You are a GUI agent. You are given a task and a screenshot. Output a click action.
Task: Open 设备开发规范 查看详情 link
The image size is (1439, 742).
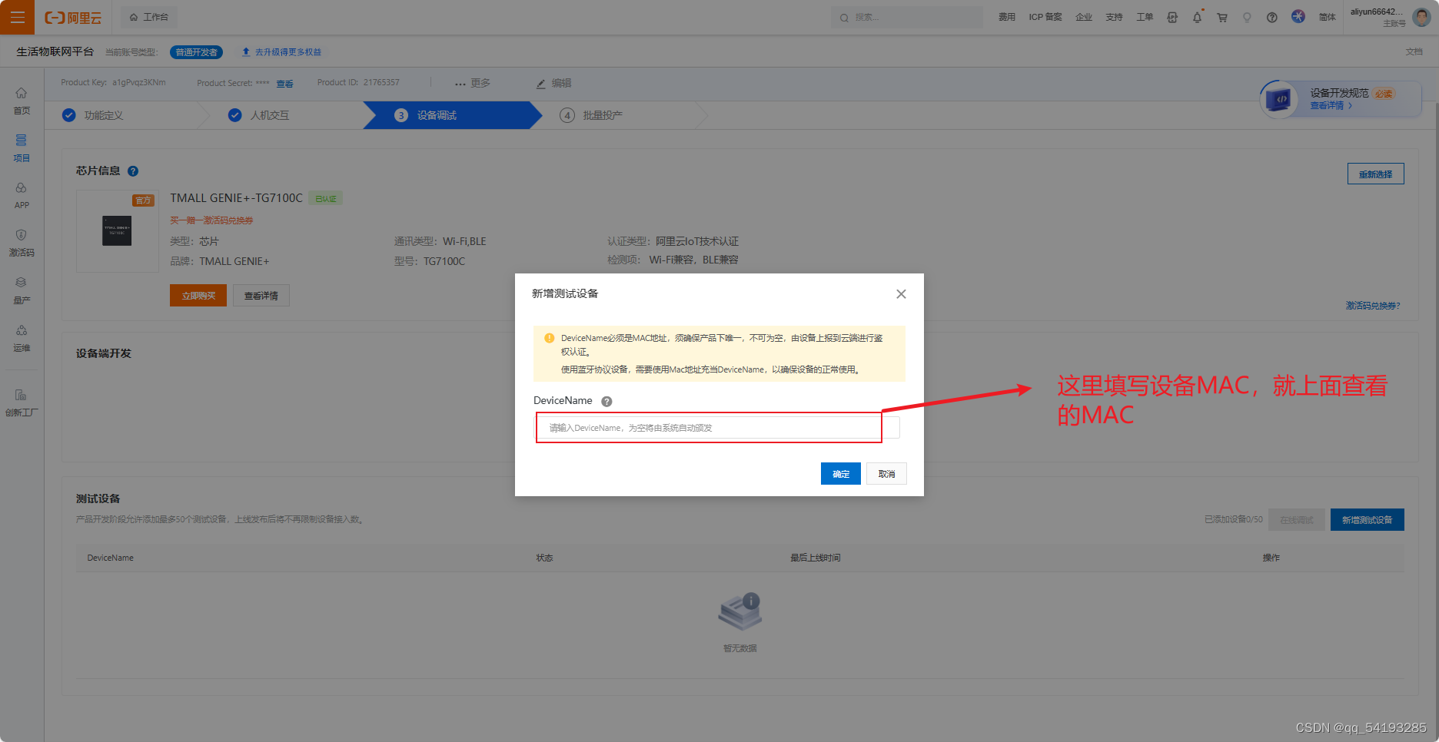click(x=1331, y=106)
